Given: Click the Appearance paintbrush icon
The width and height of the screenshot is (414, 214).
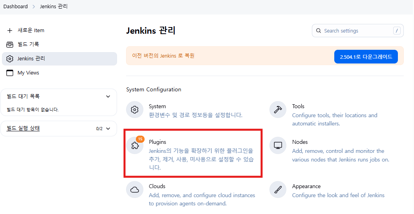Looking at the screenshot, I should [x=278, y=189].
